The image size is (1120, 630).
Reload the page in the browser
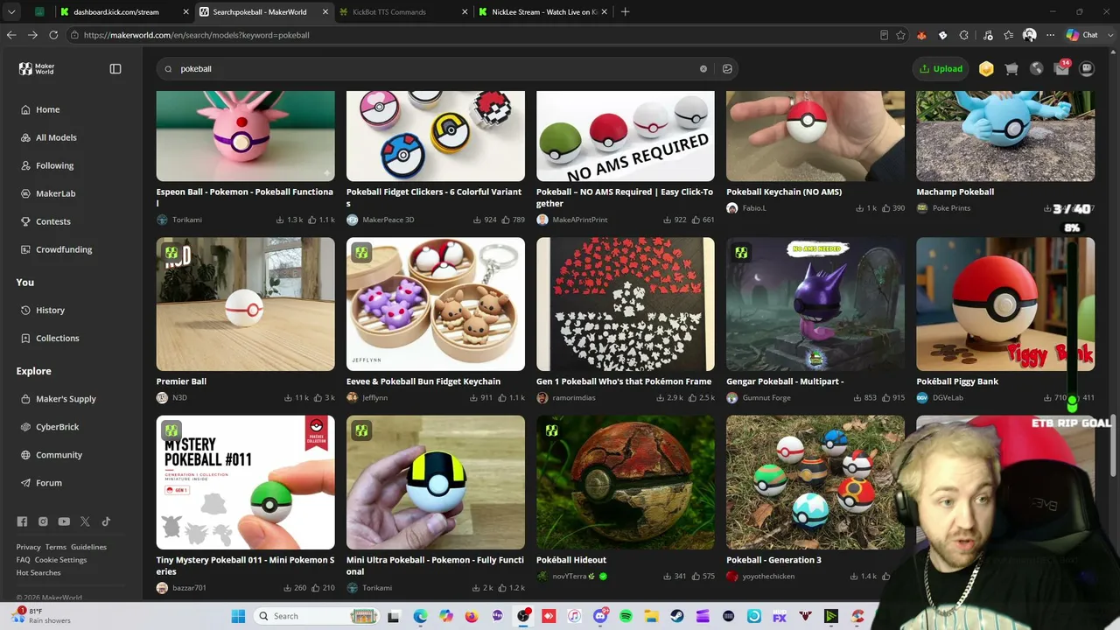(x=53, y=35)
